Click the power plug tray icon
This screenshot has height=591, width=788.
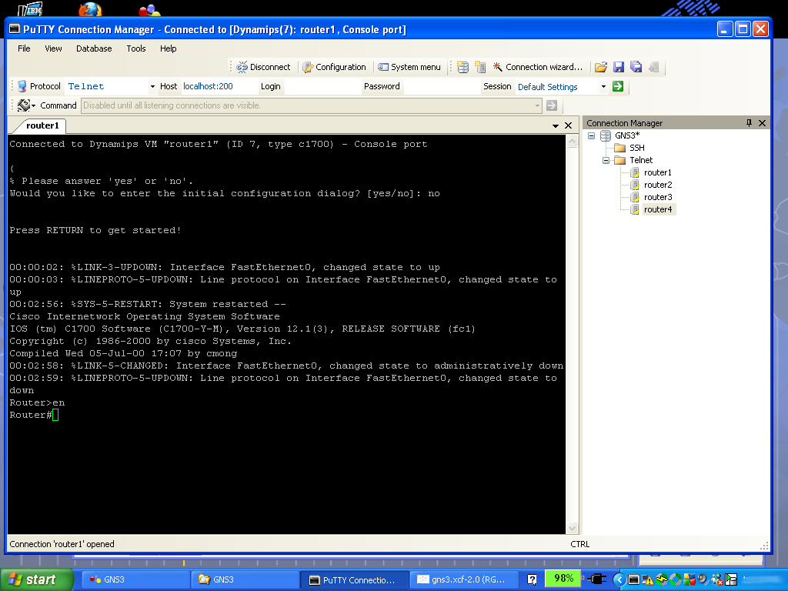tap(596, 579)
